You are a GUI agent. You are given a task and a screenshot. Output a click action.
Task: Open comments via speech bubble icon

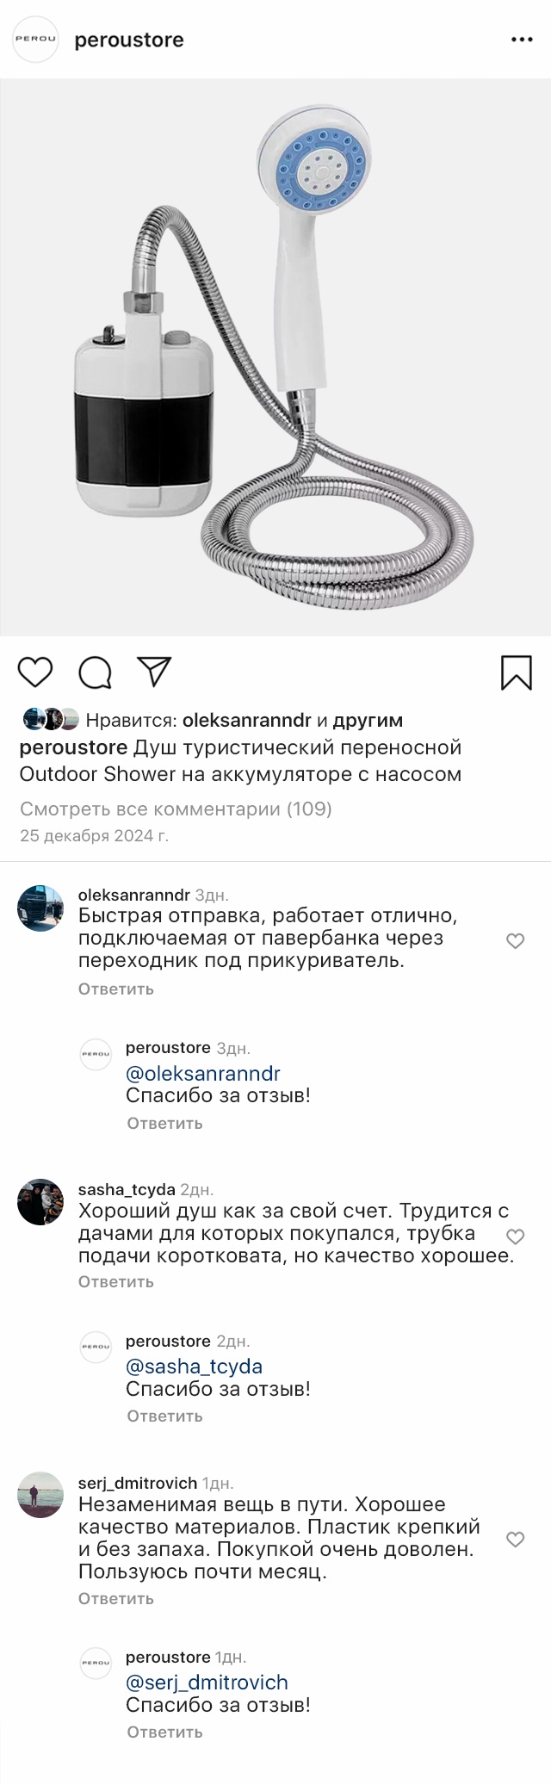tap(95, 672)
